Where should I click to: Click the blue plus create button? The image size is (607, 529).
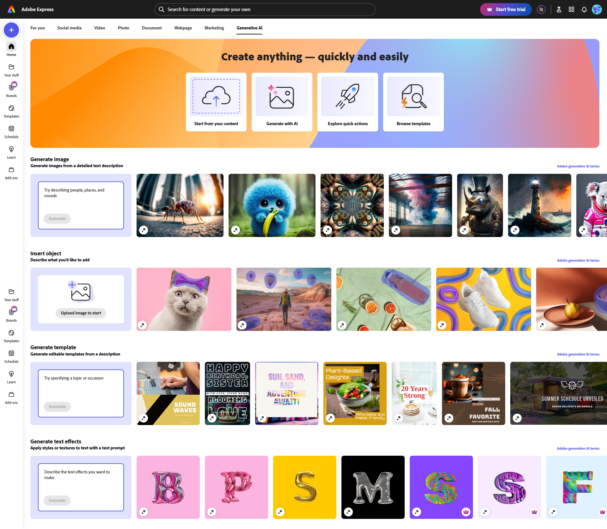point(11,30)
